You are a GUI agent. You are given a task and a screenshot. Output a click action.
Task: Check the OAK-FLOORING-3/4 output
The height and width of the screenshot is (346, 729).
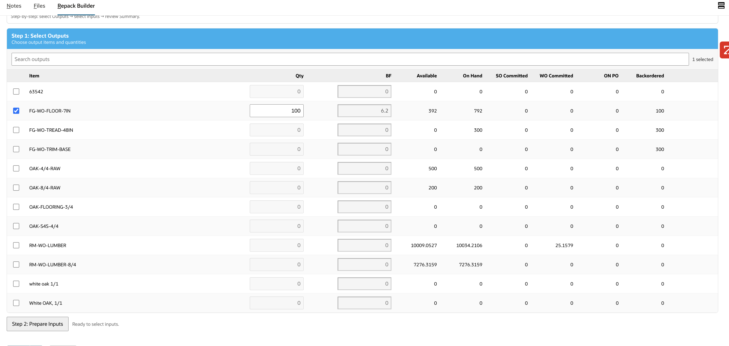pos(16,207)
